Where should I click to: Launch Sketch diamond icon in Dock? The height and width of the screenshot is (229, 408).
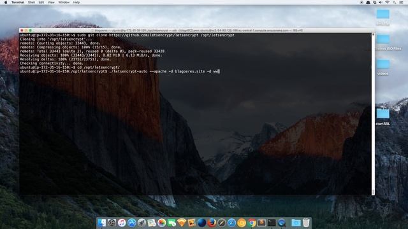(182, 223)
